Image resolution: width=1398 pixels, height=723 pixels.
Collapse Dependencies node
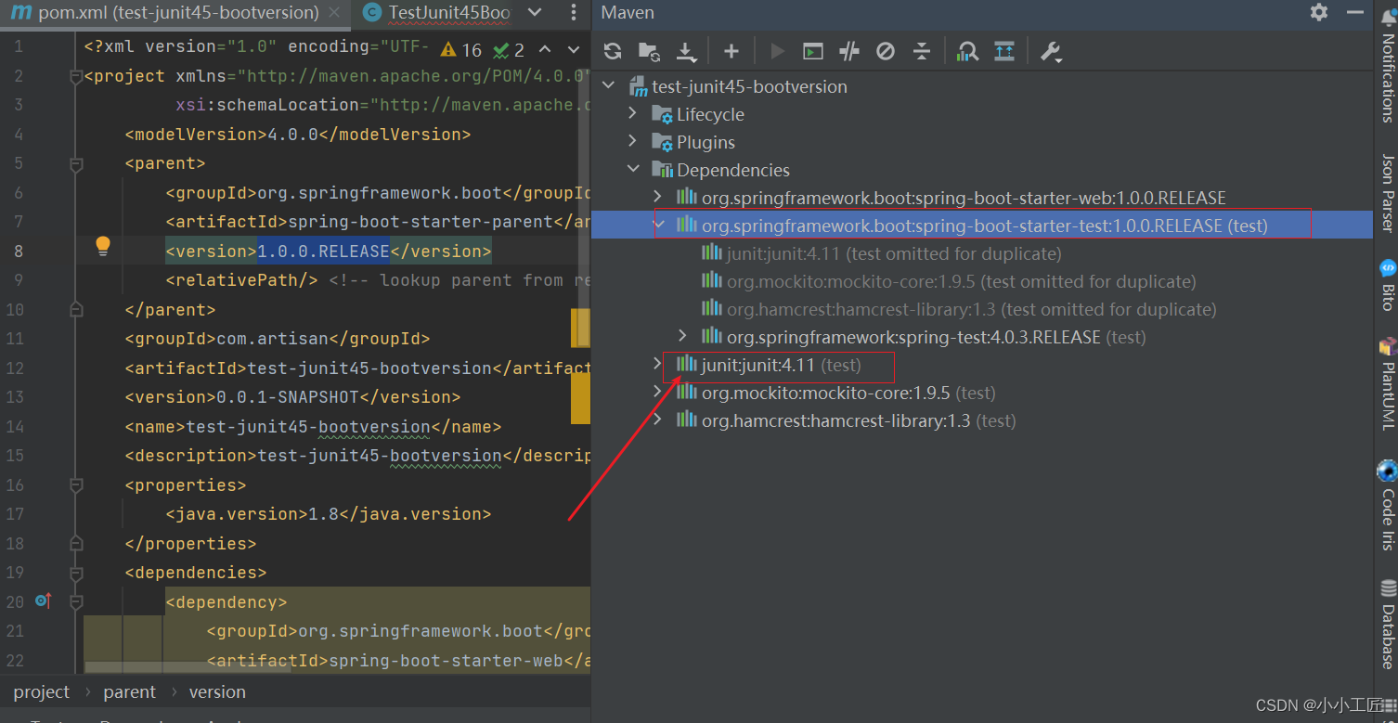click(x=633, y=170)
